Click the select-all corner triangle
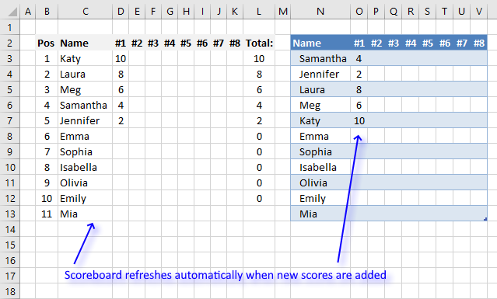The image size is (497, 299). tap(12, 12)
